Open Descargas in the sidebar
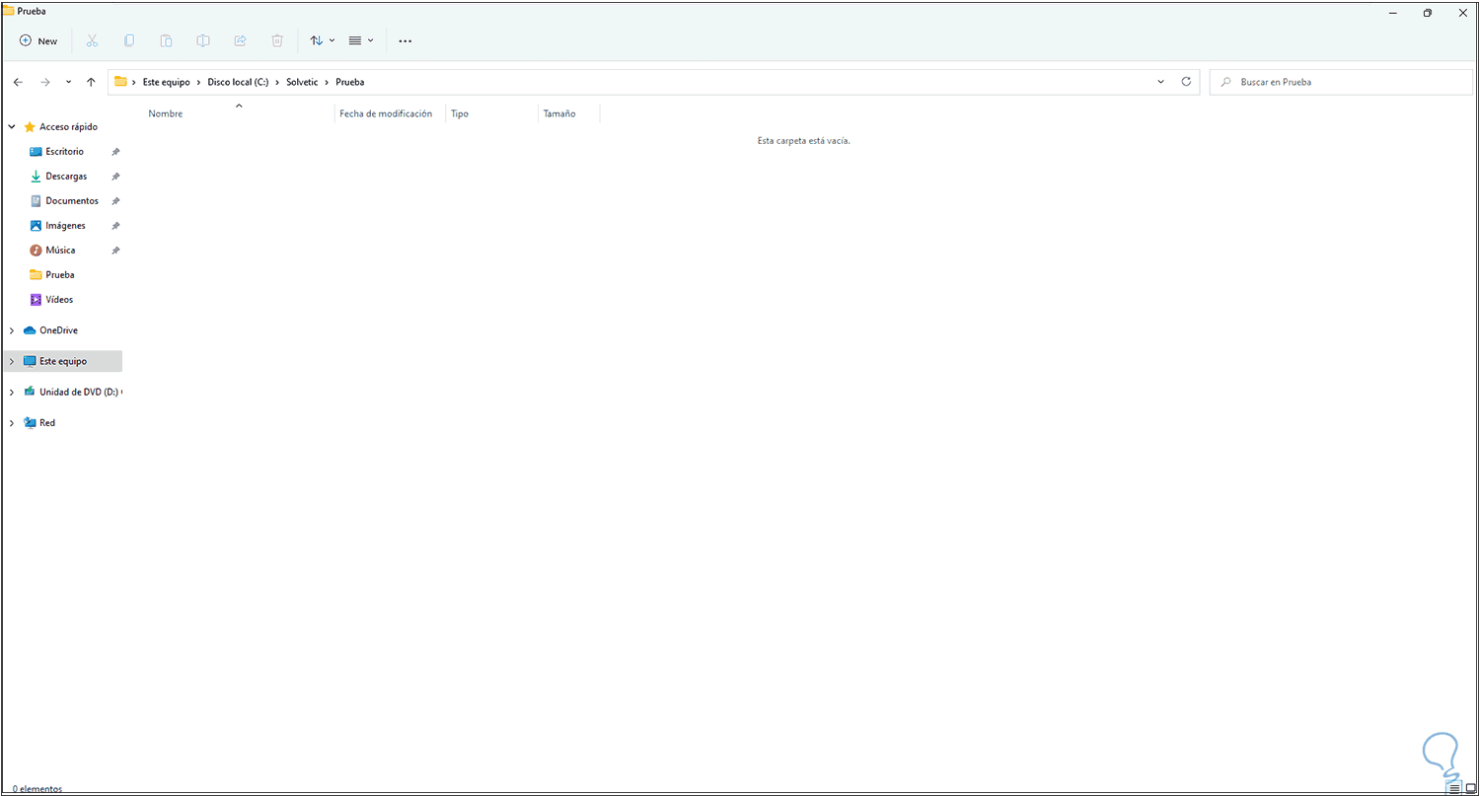1480x796 pixels. coord(66,177)
